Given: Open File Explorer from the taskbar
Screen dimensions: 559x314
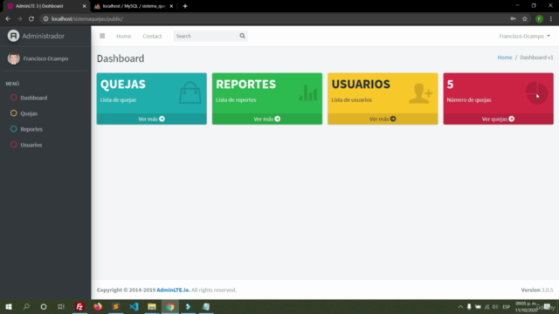Looking at the screenshot, I should [152, 306].
